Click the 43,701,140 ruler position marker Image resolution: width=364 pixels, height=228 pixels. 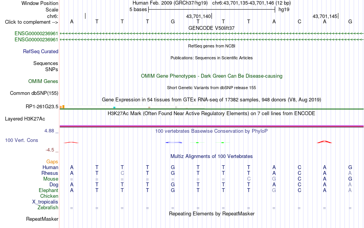point(198,16)
